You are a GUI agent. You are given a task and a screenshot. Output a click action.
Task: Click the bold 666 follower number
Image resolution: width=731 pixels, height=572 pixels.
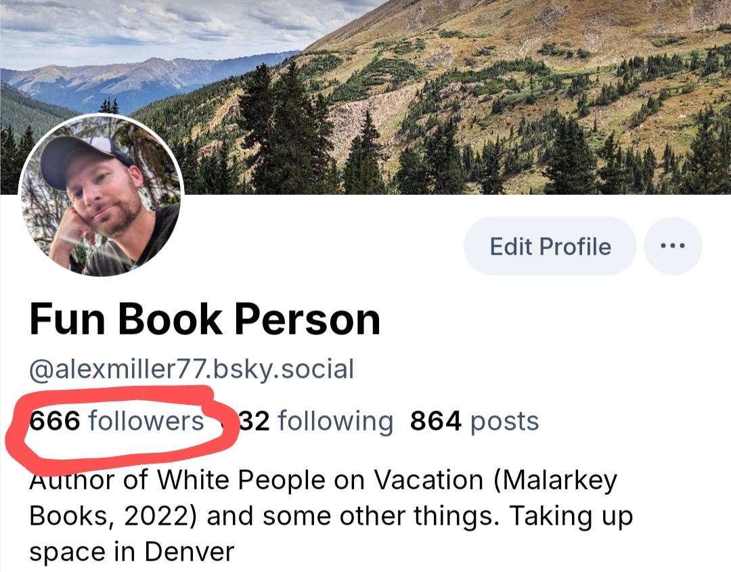point(55,421)
